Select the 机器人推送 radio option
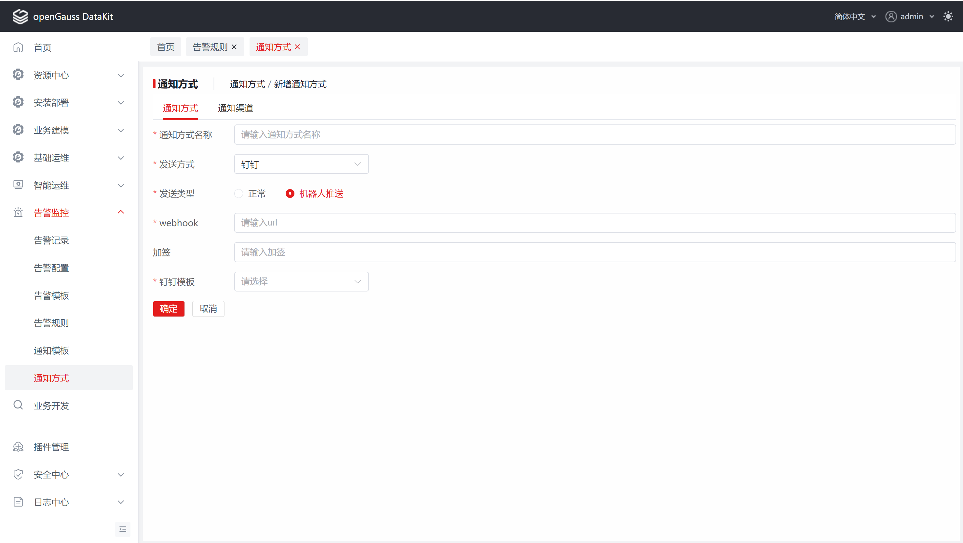Screen dimensions: 963x543 290,193
